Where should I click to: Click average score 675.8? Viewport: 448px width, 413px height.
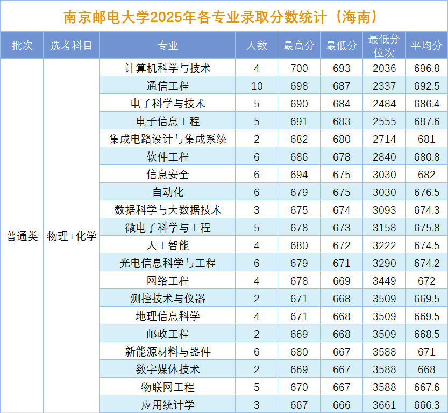coord(426,228)
